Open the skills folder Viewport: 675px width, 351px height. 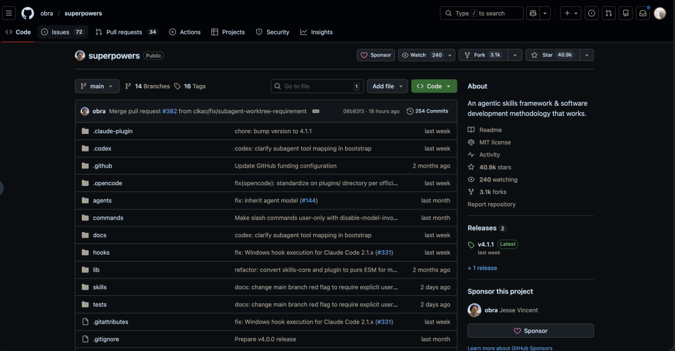(100, 287)
